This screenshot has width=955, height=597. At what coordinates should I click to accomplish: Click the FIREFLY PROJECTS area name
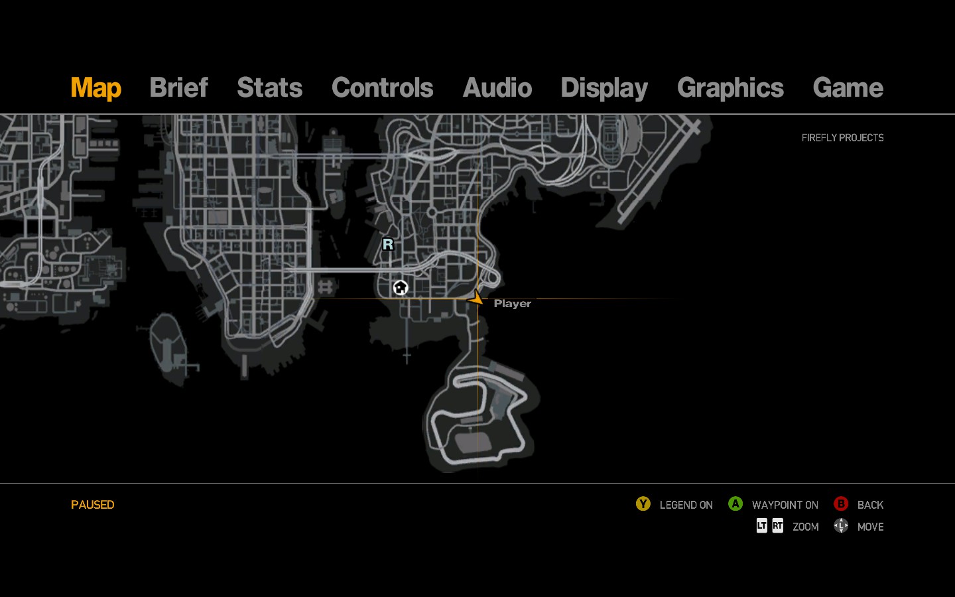click(842, 138)
